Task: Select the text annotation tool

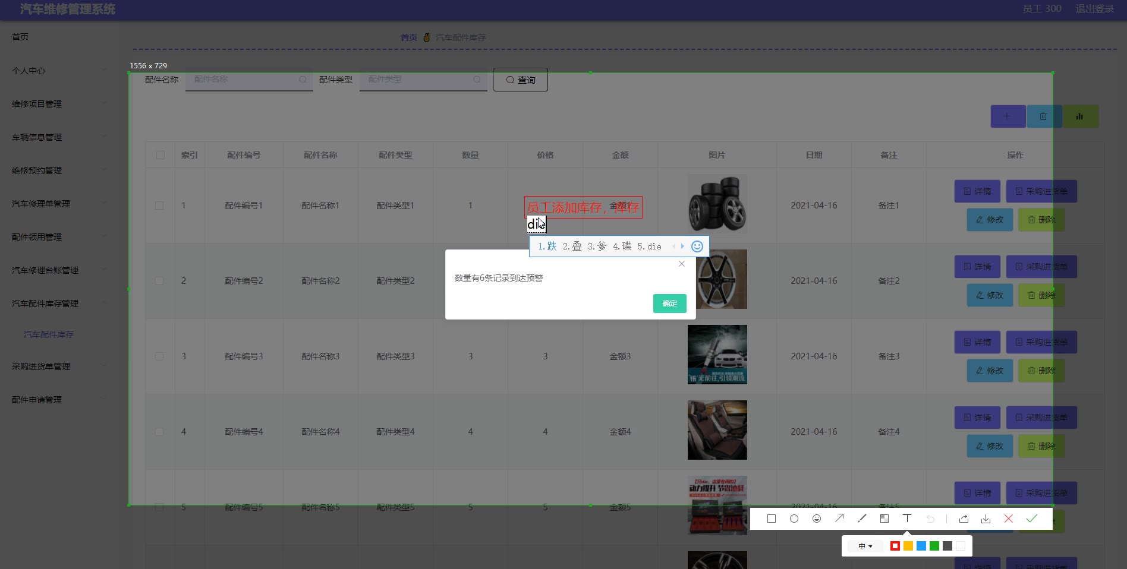Action: (907, 519)
